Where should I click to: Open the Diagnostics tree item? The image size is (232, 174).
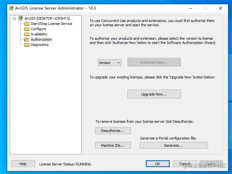pyautogui.click(x=39, y=45)
